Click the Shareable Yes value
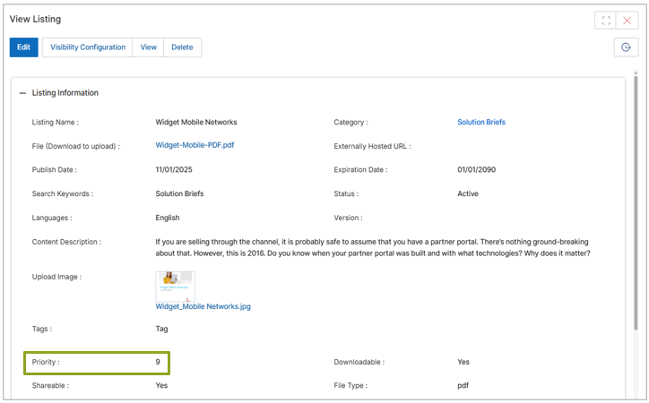This screenshot has height=403, width=649. coord(161,386)
